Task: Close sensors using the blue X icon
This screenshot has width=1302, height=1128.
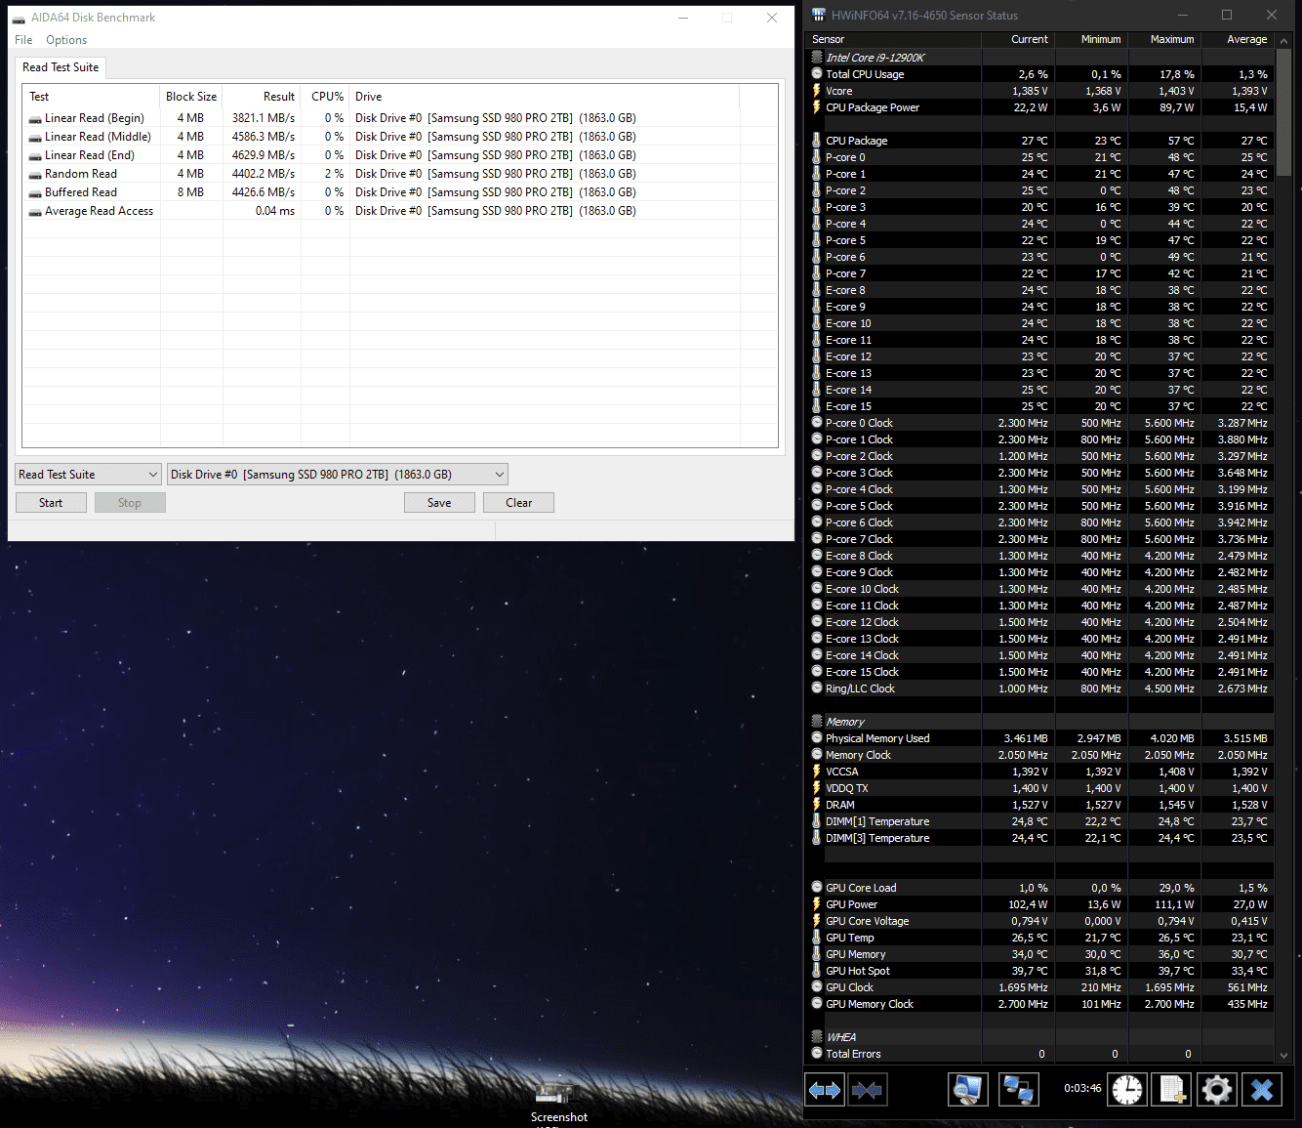Action: click(x=1262, y=1089)
